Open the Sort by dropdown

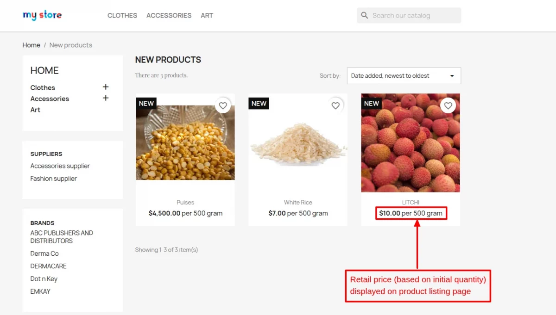click(x=404, y=75)
